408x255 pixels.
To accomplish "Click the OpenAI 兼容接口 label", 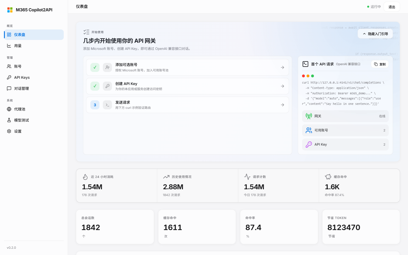I will (x=348, y=64).
